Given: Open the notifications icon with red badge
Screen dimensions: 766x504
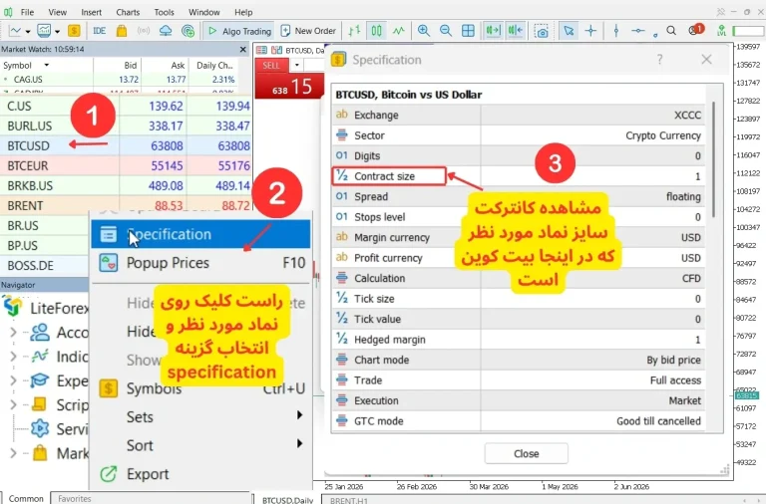Looking at the screenshot, I should tap(695, 30).
